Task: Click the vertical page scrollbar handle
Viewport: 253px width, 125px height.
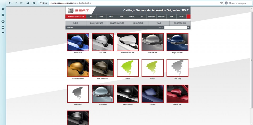Action: click(251, 60)
